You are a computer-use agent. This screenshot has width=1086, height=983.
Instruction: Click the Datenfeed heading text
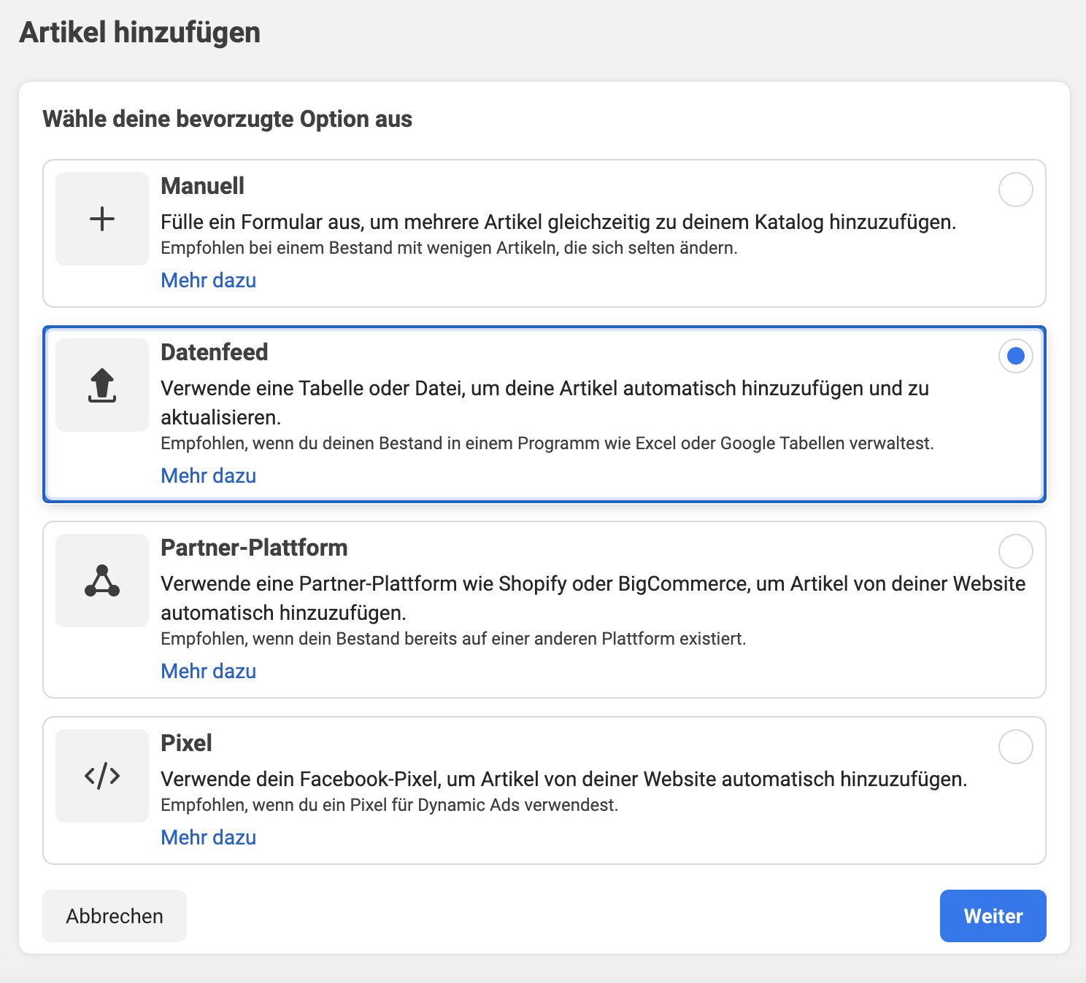coord(215,352)
